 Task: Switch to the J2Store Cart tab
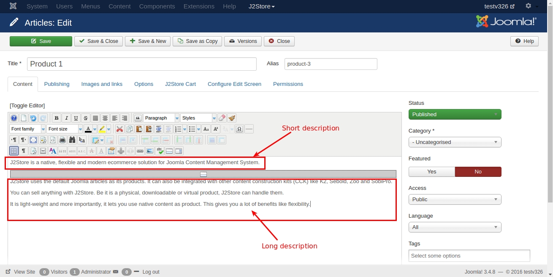[x=180, y=84]
